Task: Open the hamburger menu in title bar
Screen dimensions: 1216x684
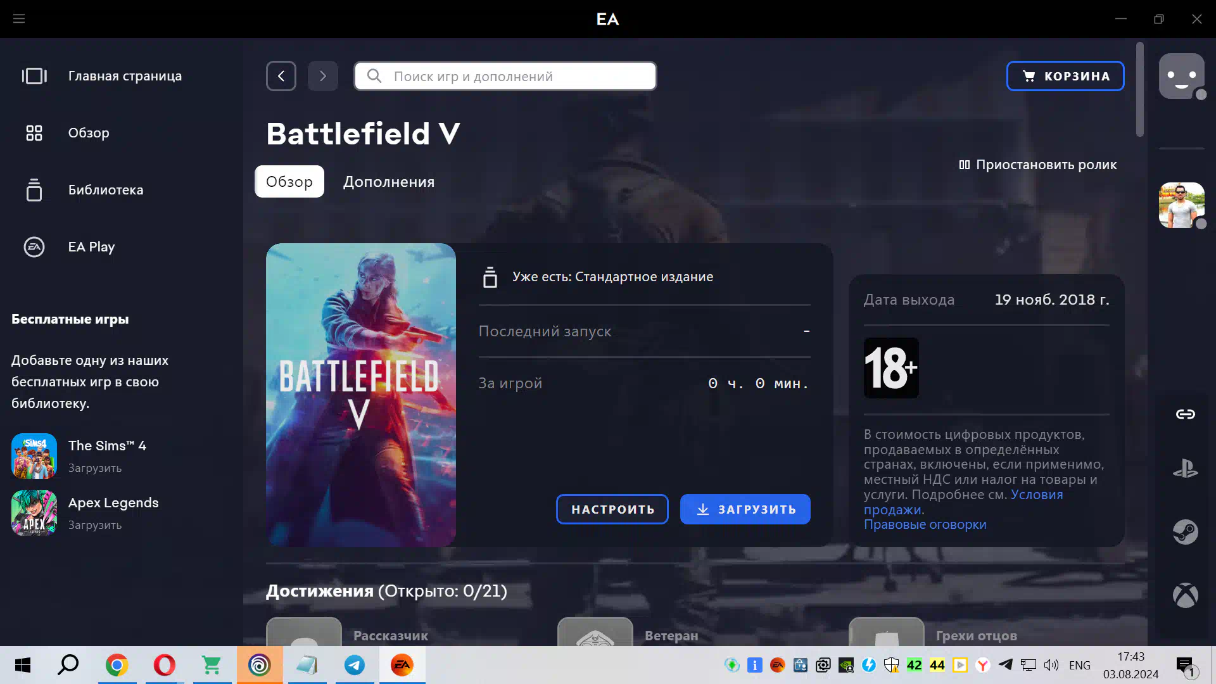Action: click(19, 18)
